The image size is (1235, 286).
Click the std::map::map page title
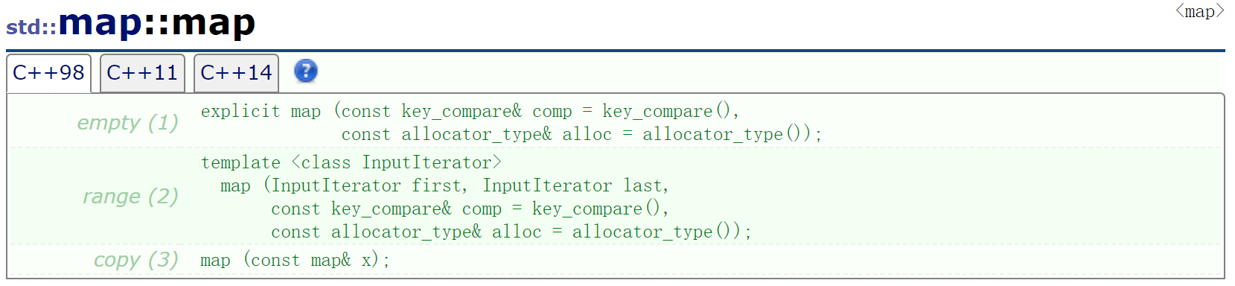131,23
